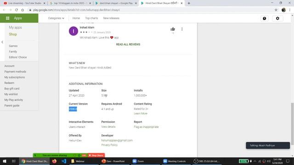Click Flag as inappropriate link
This screenshot has height=165, width=294.
(146, 126)
